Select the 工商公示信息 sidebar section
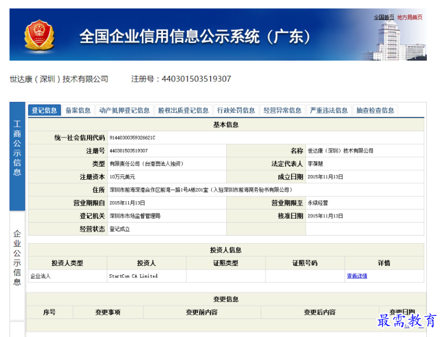The width and height of the screenshot is (441, 337). pyautogui.click(x=17, y=156)
